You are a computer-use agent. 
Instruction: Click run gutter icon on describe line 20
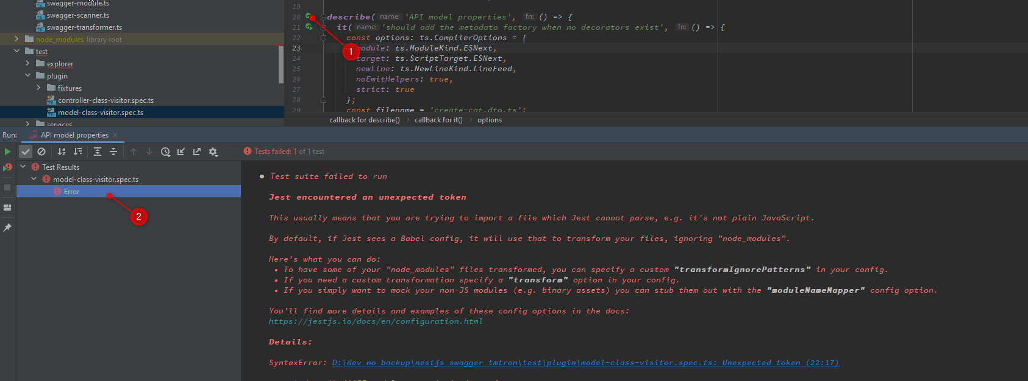(309, 16)
